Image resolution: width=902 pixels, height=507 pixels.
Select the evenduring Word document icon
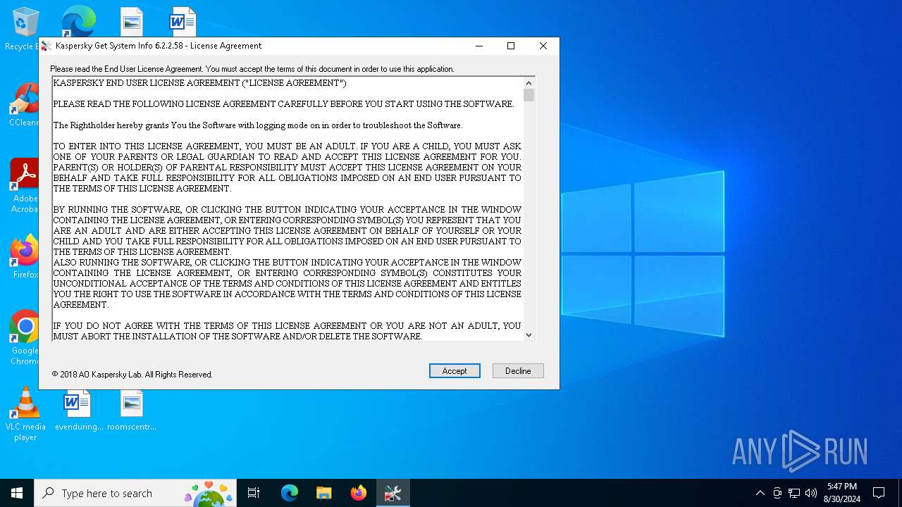78,412
